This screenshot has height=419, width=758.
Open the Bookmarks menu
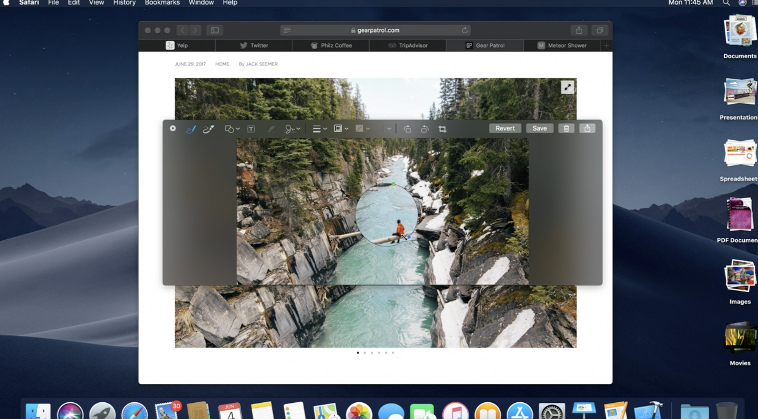[162, 3]
